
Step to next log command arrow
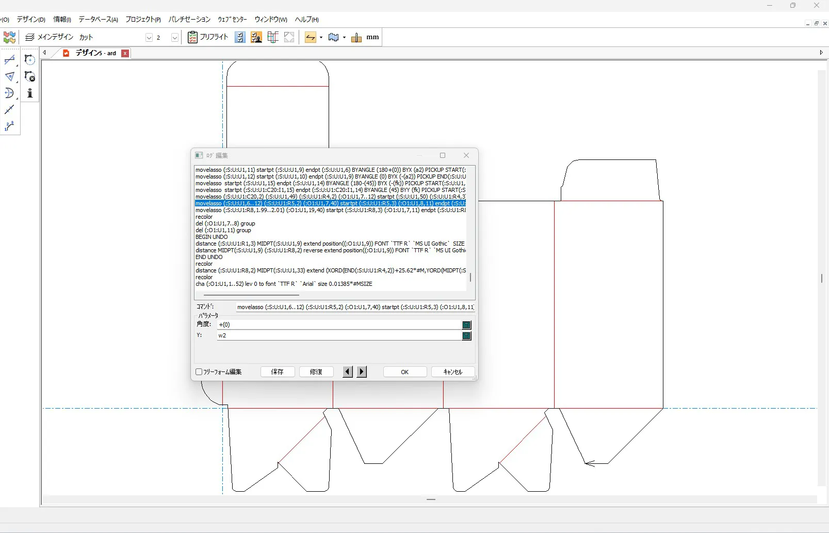click(x=362, y=372)
